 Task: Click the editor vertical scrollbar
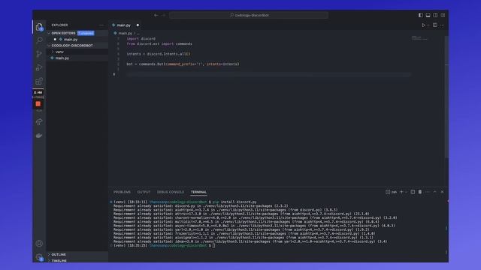(x=446, y=97)
